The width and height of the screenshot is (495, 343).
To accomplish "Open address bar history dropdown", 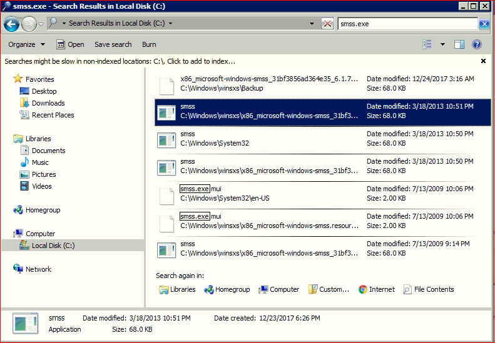I will tap(312, 24).
